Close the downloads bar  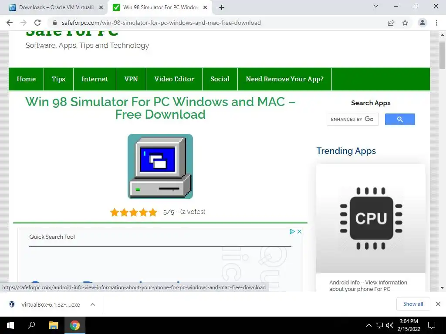(x=438, y=304)
